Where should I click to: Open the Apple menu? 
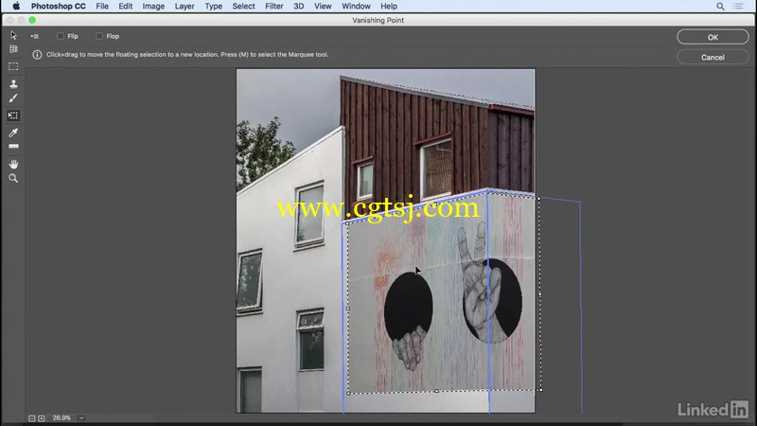(16, 7)
